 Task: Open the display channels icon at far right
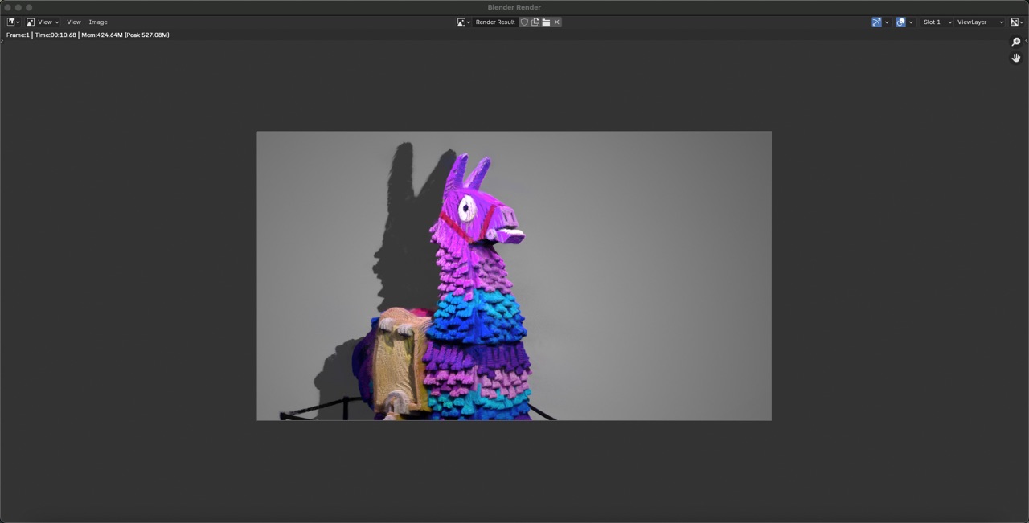pos(1015,22)
